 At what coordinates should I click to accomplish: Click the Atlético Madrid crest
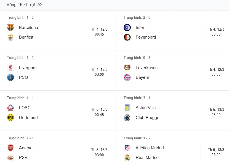[127, 148]
